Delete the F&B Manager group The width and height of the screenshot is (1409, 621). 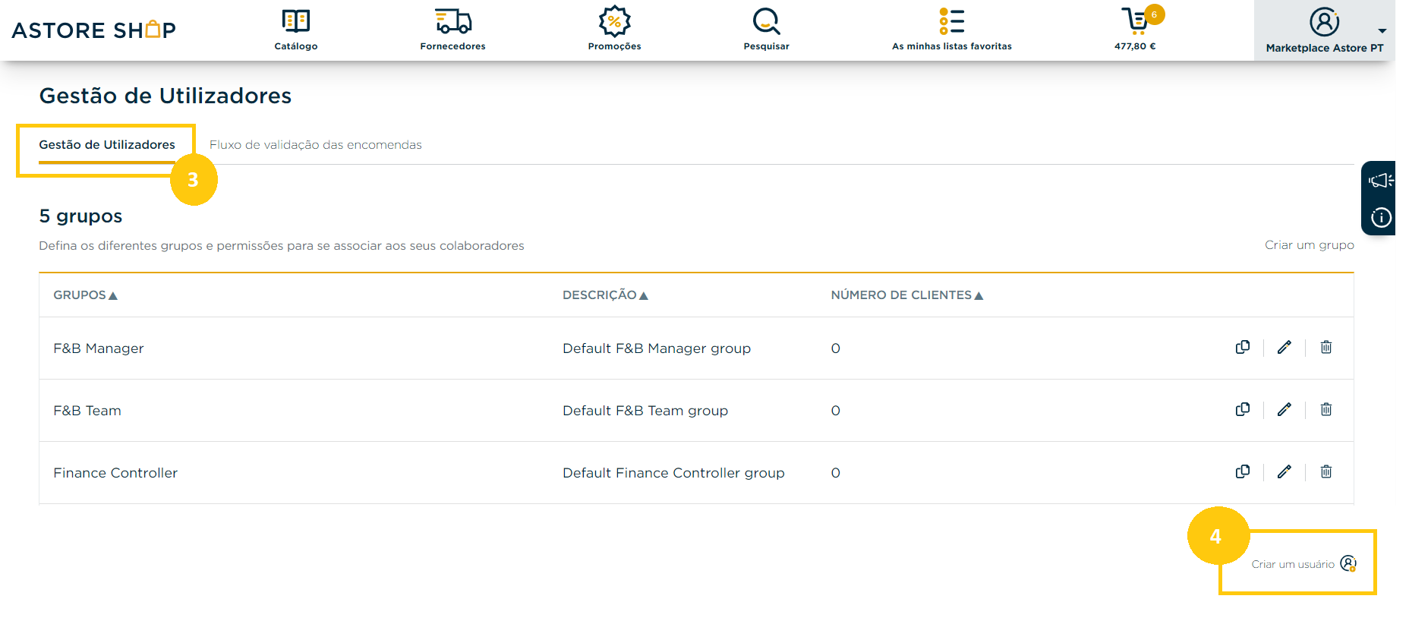point(1326,347)
